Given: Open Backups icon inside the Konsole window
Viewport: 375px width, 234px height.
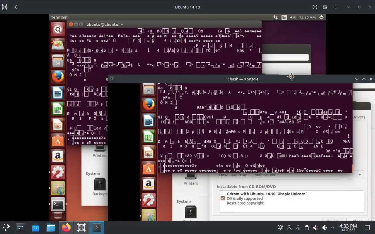Looking at the screenshot, I should click(191, 213).
